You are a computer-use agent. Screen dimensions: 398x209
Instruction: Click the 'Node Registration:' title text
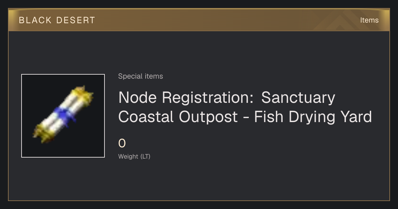186,98
